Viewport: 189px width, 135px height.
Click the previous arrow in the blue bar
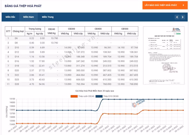(177, 17)
